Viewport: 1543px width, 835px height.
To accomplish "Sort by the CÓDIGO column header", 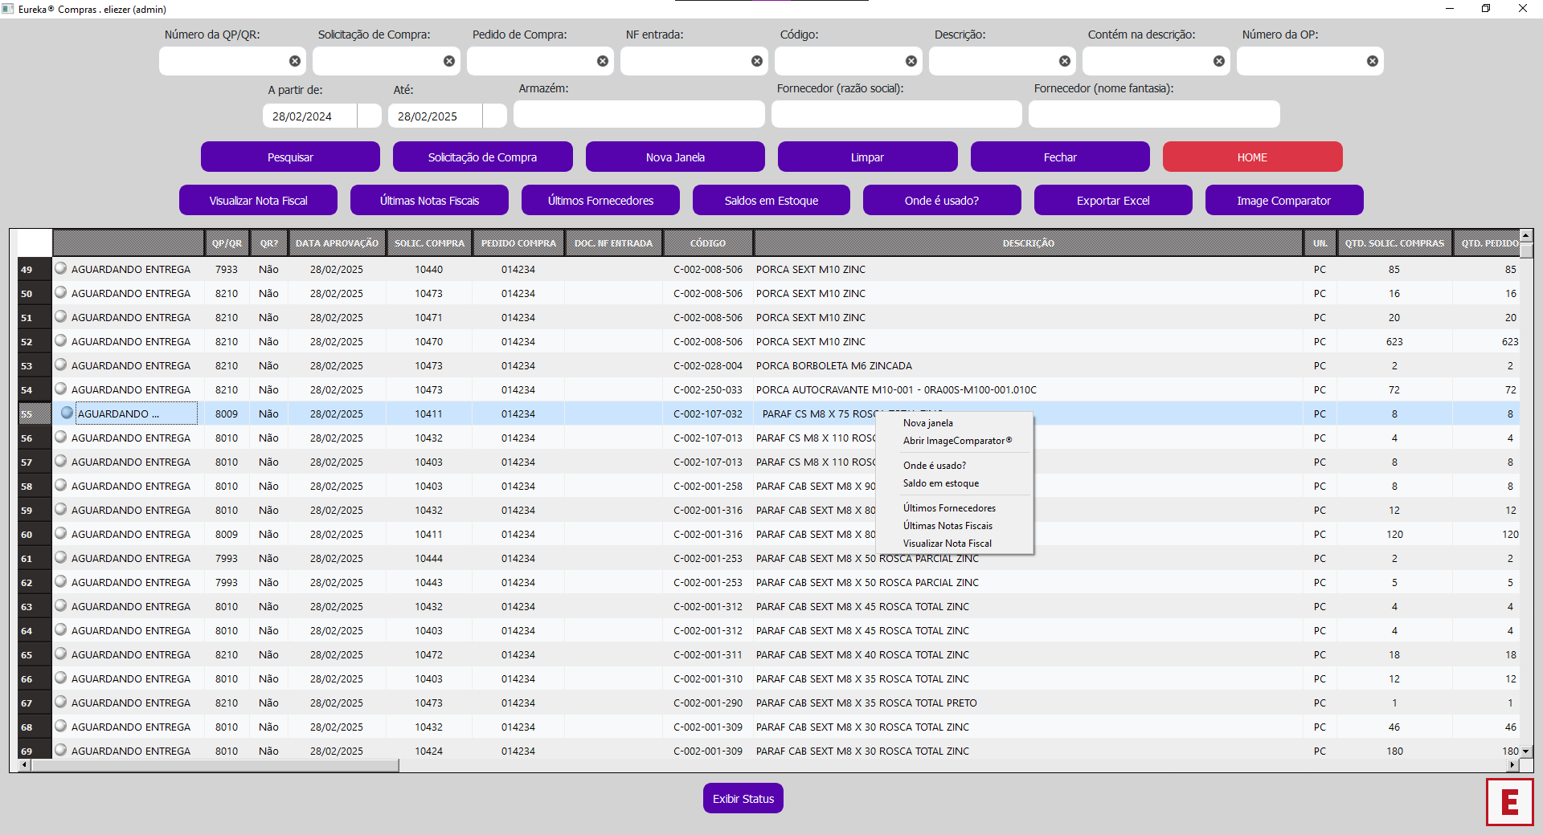I will click(x=707, y=242).
